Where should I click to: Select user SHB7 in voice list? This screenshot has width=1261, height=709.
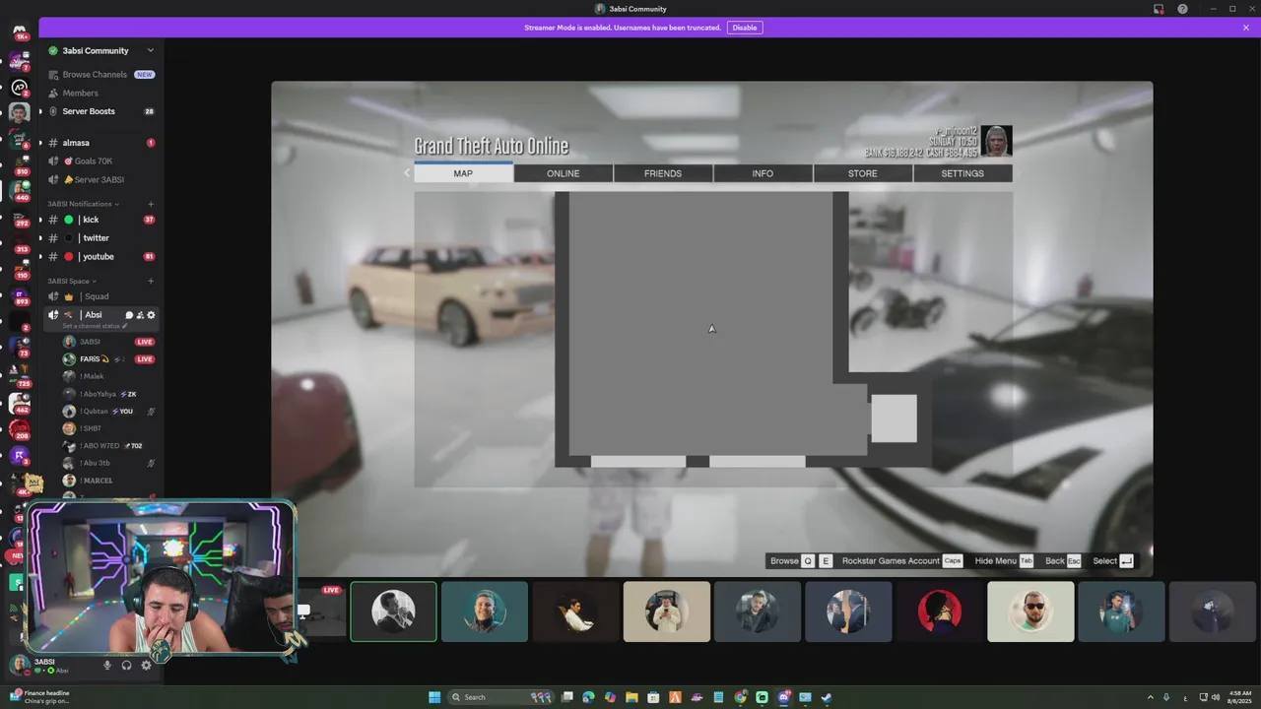[107, 428]
